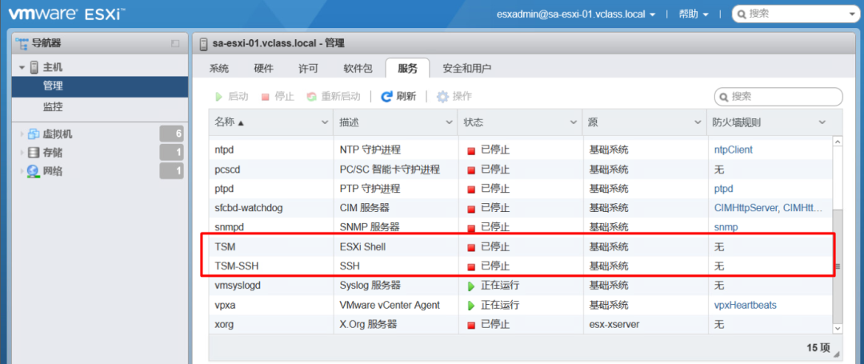This screenshot has height=364, width=864.
Task: Click the stopped status icon for xorg
Action: point(471,326)
